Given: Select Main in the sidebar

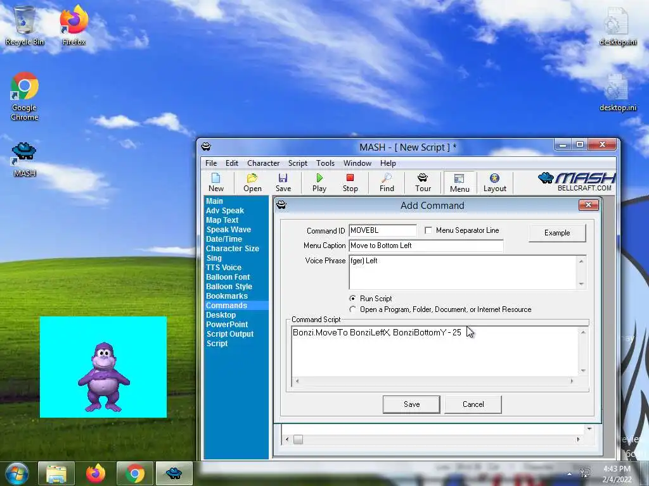Looking at the screenshot, I should click(214, 201).
